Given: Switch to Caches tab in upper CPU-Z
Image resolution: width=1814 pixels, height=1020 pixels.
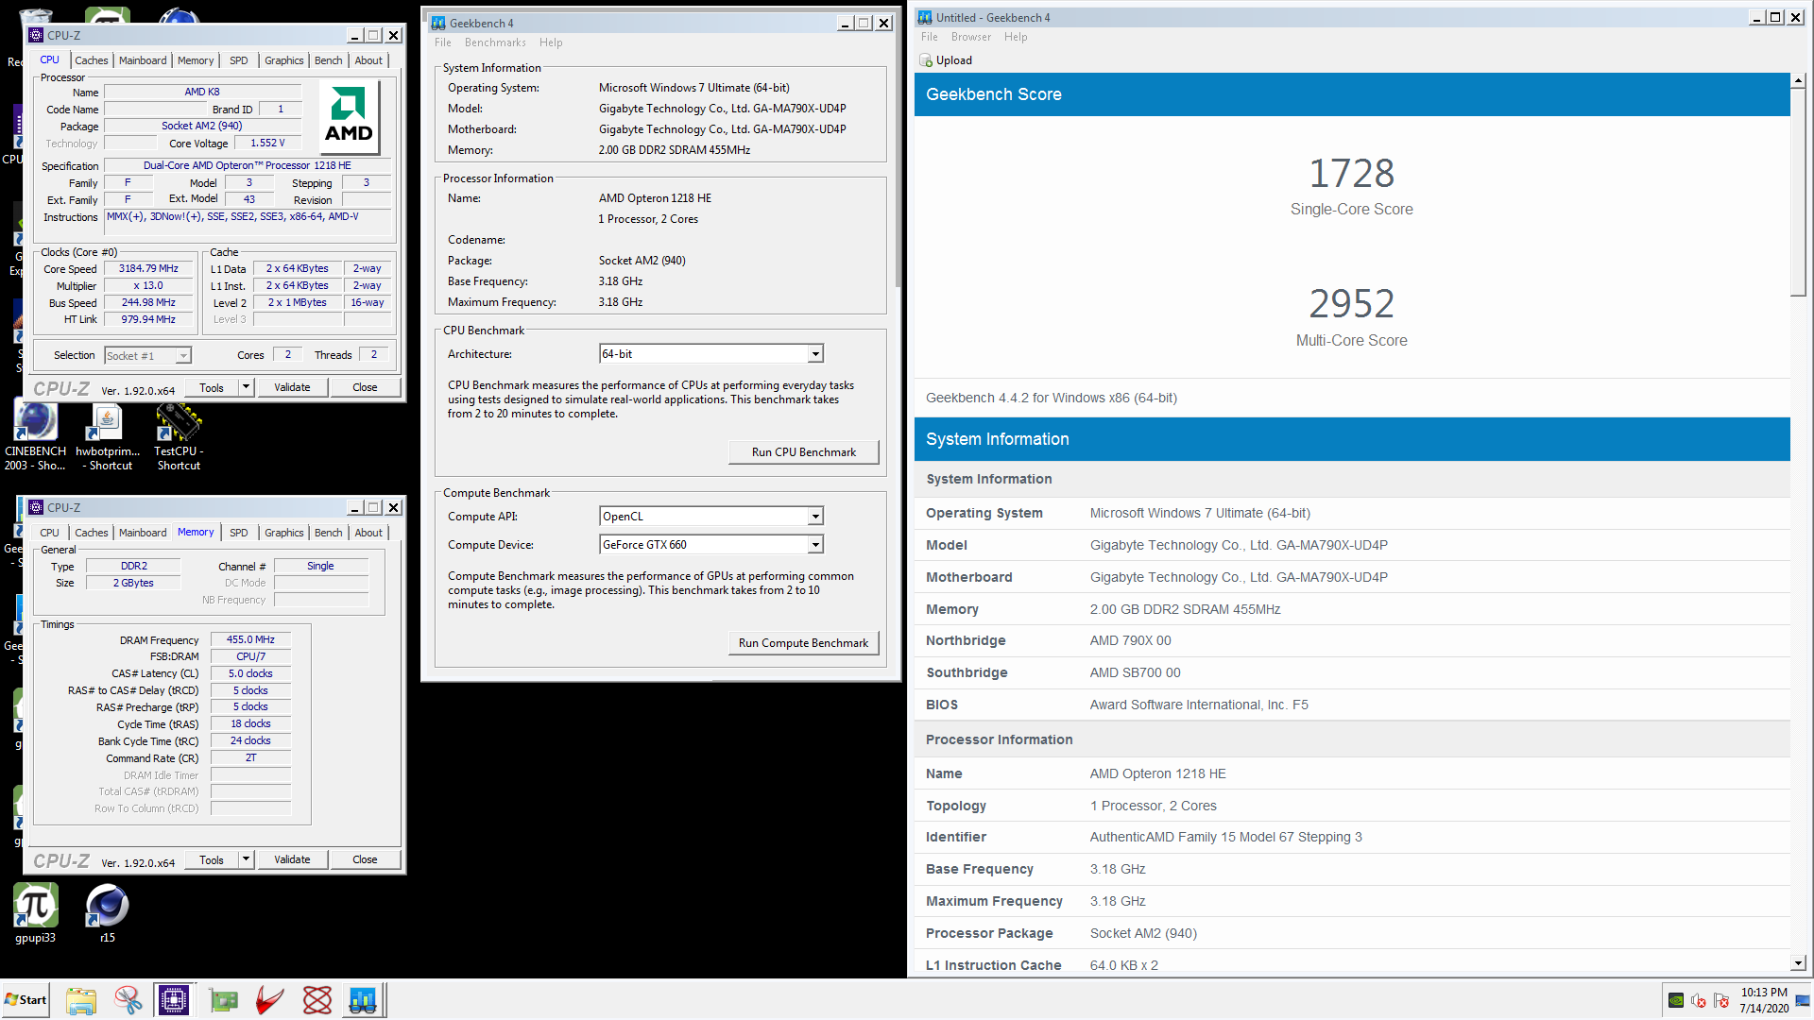Looking at the screenshot, I should 92,60.
